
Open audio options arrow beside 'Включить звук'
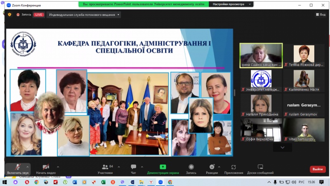coord(27,167)
